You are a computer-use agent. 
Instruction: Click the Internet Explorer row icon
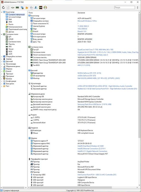(x=31, y=26)
